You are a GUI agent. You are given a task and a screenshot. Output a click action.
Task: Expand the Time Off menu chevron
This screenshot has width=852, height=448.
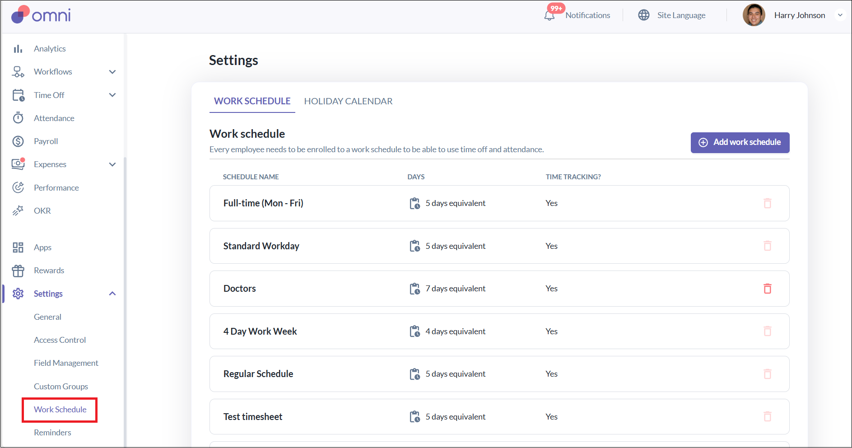112,95
